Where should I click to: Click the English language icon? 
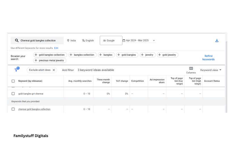point(84,40)
